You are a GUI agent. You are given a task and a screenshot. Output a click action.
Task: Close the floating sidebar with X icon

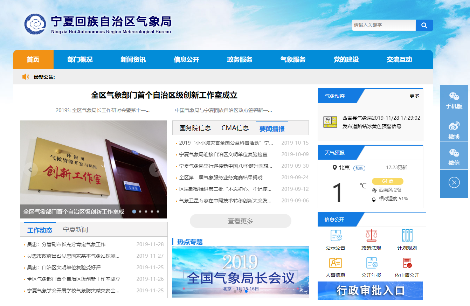point(454,182)
